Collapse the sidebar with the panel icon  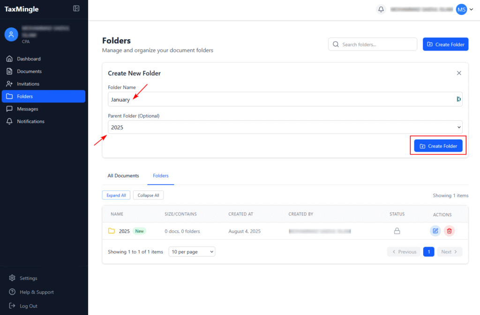76,8
